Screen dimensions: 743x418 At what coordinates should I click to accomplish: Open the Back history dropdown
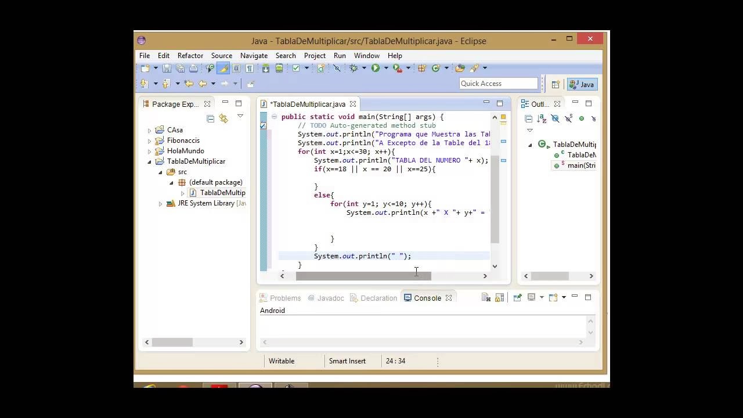click(x=213, y=84)
